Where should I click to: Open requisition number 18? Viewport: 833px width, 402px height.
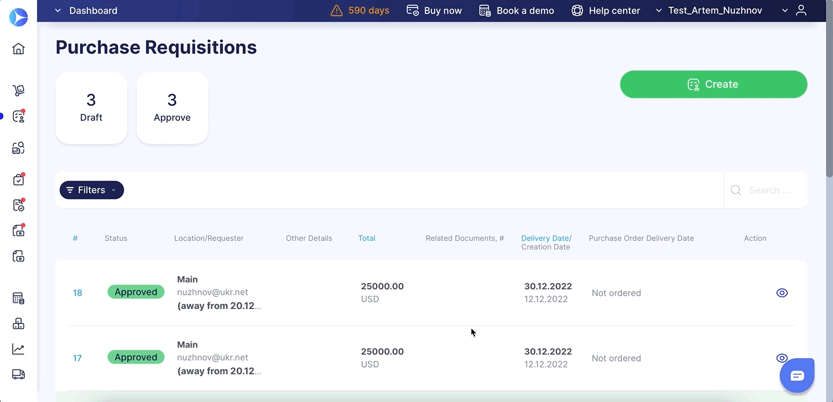[x=78, y=293]
